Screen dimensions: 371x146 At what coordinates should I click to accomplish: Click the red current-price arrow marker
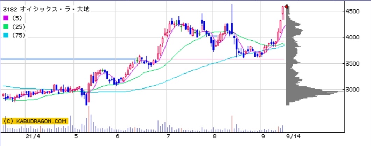click(286, 7)
